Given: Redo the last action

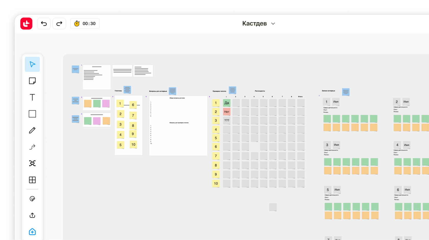Looking at the screenshot, I should 59,23.
